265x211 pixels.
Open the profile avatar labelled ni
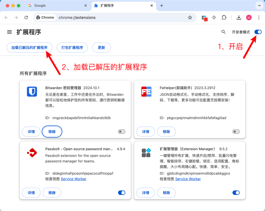point(249,18)
